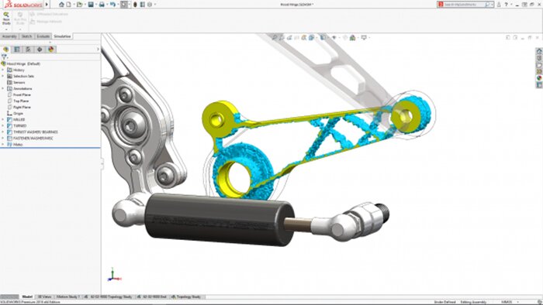
Task: Click the Search SOLIDWORKS input field
Action: point(464,5)
